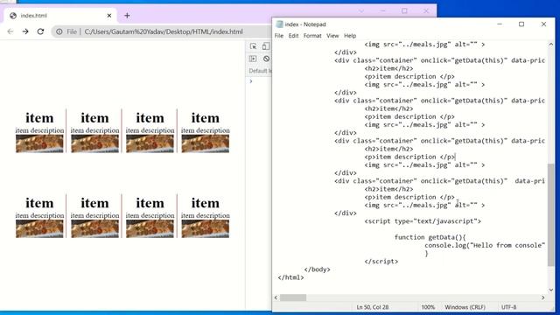Click Notepad vertical scrollbar up arrow
The image size is (560, 315).
(551, 45)
